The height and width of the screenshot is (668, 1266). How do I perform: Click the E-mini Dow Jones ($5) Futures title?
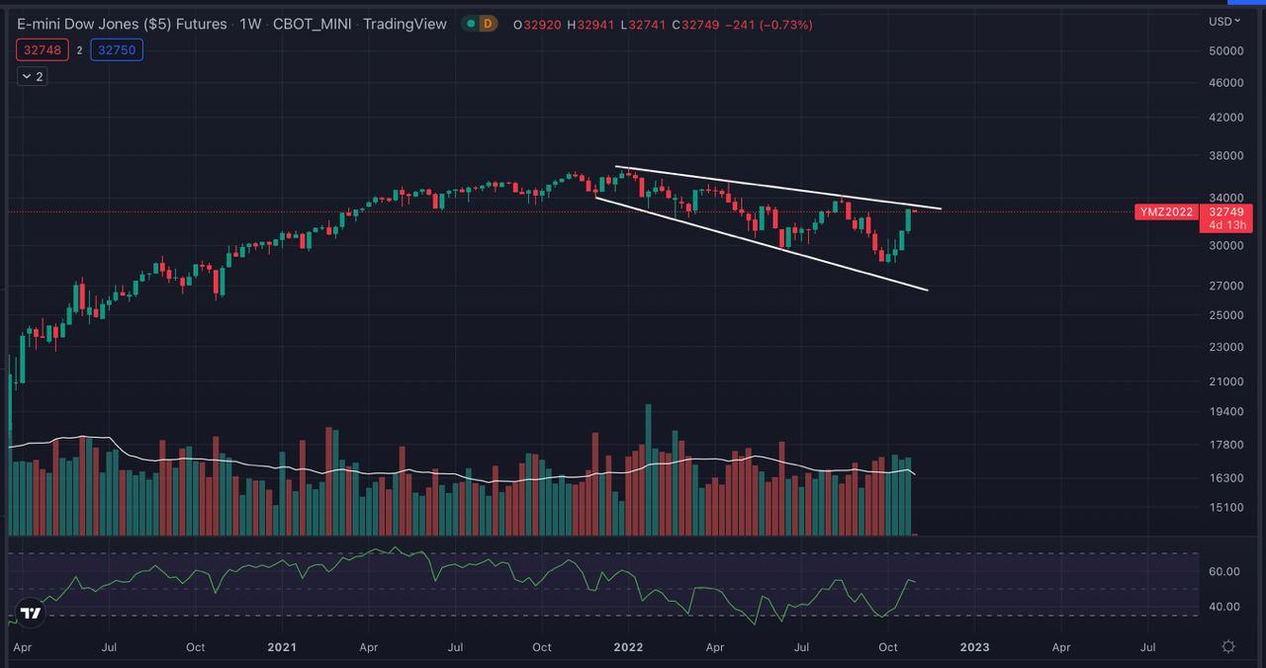[x=122, y=24]
